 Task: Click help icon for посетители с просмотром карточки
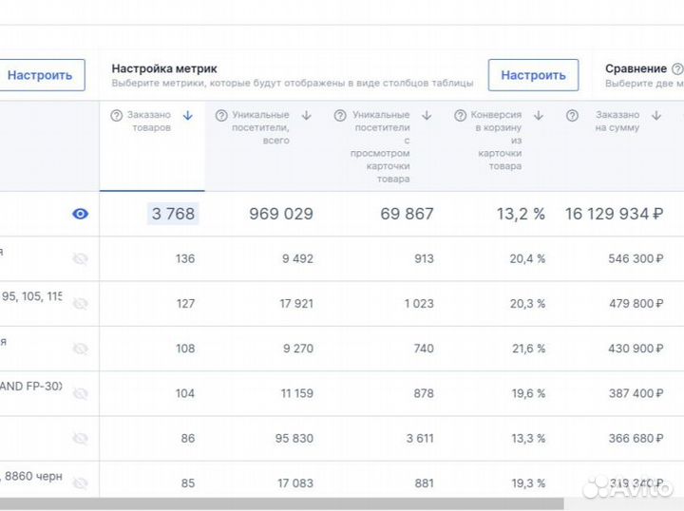pos(341,116)
